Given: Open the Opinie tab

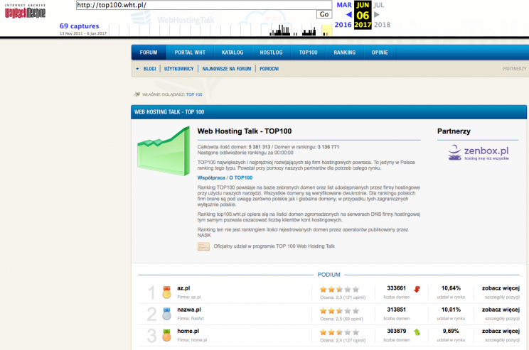Looking at the screenshot, I should click(x=380, y=53).
